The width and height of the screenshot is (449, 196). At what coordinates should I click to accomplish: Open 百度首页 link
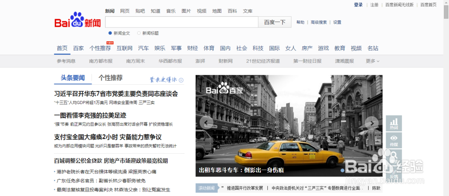428,4
